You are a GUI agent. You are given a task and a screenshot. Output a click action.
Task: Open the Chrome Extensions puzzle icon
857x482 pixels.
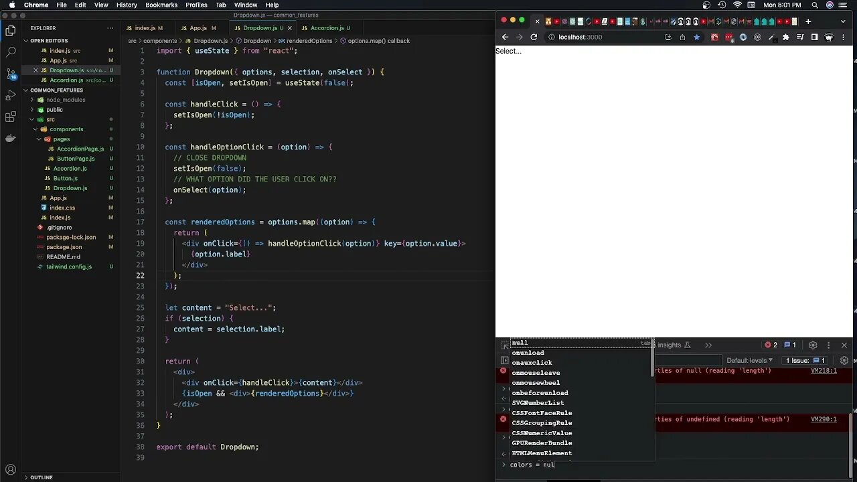pos(785,37)
